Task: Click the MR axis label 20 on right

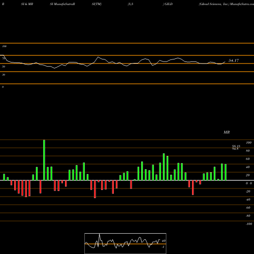Action: tap(248, 175)
